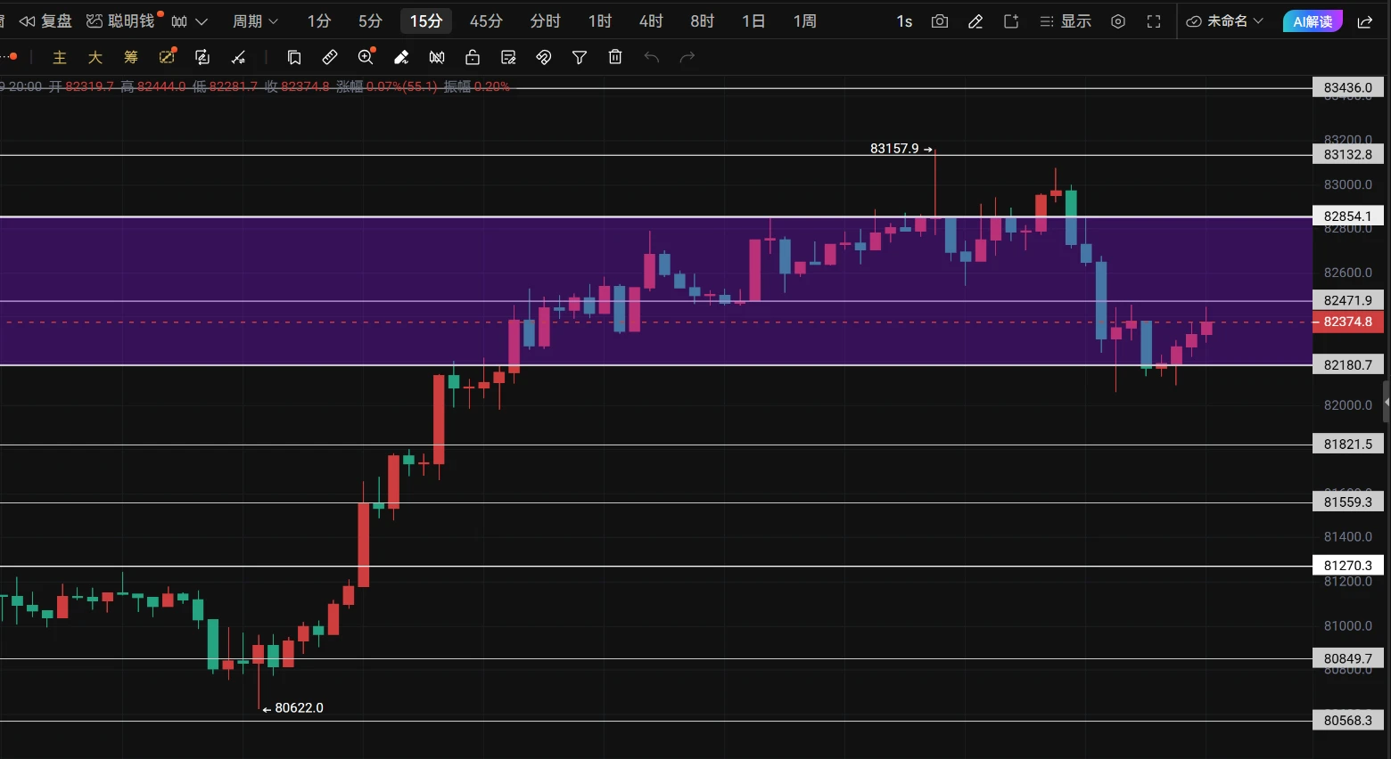This screenshot has width=1391, height=759.
Task: Click the funnel filter icon
Action: pyautogui.click(x=580, y=58)
